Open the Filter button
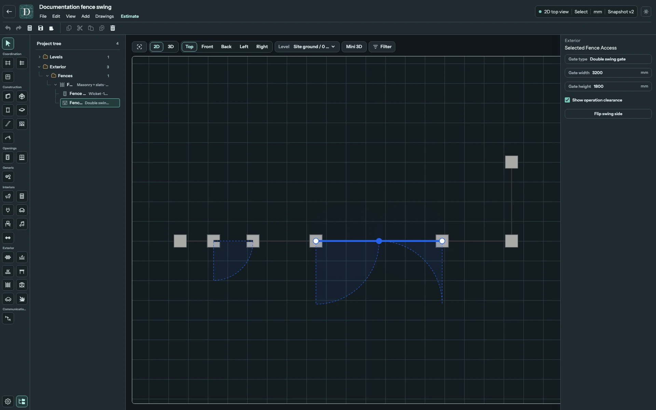Screen dimensions: 656x410 (x=382, y=47)
